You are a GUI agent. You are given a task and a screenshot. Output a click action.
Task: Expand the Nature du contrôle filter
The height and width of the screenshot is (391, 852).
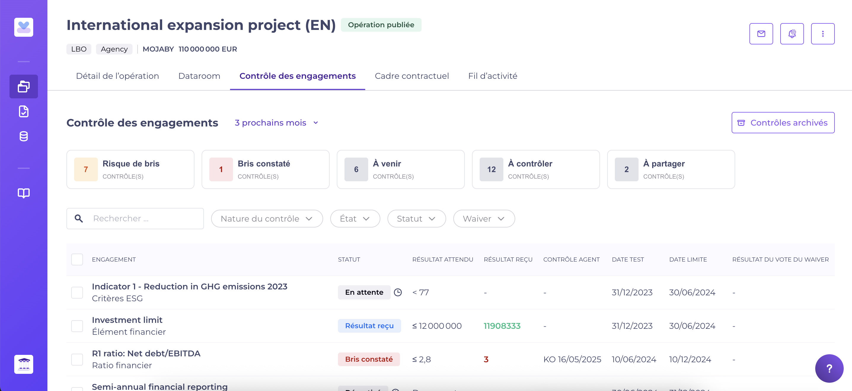[x=267, y=219]
